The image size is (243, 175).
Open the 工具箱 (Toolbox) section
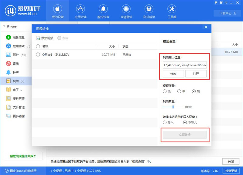(171, 11)
